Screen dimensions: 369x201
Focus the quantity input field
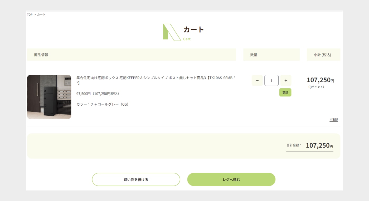271,81
